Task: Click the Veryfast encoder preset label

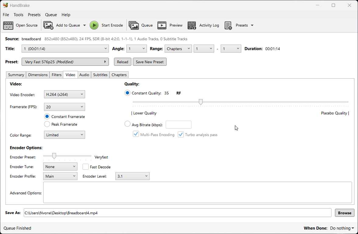Action: 101,157
